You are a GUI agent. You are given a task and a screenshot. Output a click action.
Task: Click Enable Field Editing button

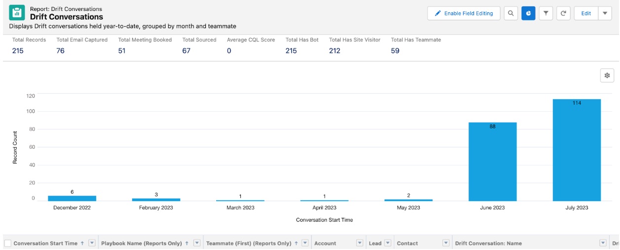click(x=464, y=13)
